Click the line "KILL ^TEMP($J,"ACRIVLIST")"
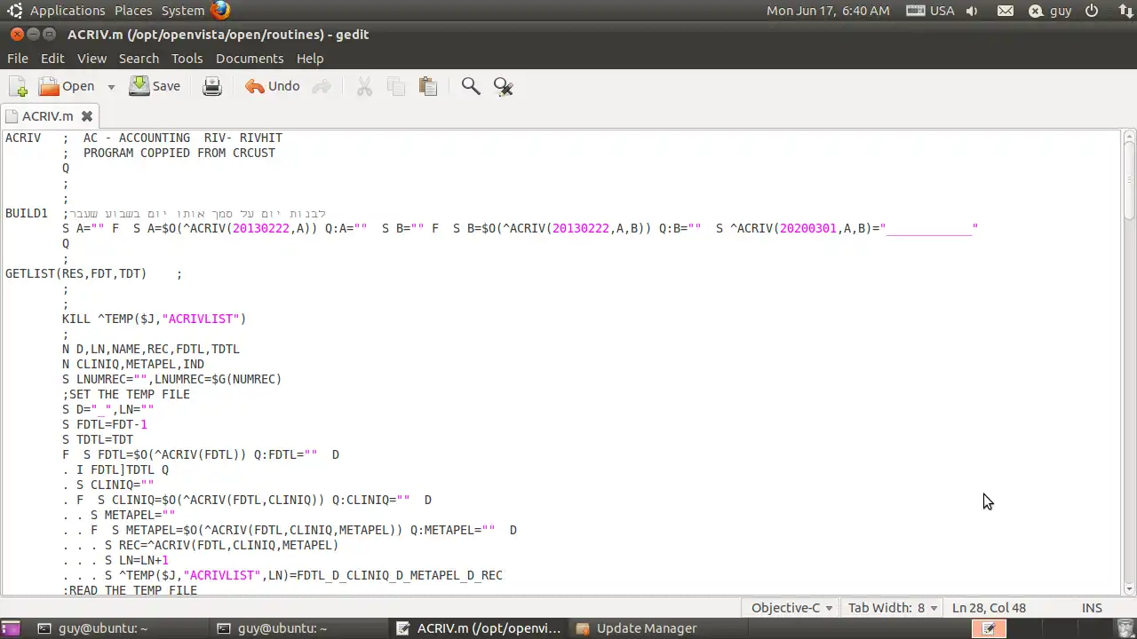The width and height of the screenshot is (1137, 639). 155,319
